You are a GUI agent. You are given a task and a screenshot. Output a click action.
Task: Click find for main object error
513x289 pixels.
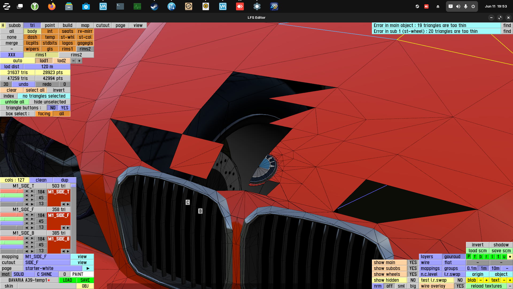tap(507, 25)
